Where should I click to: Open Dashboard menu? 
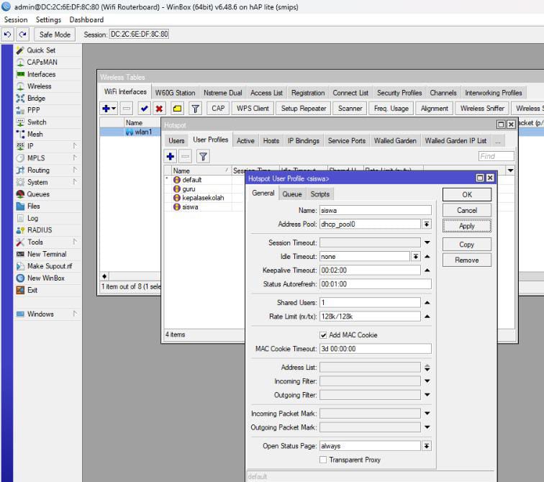(86, 19)
